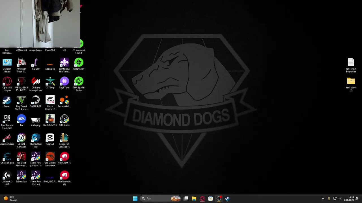
Task: Select the CG-200 desktop shortcut
Action: [x=36, y=64]
